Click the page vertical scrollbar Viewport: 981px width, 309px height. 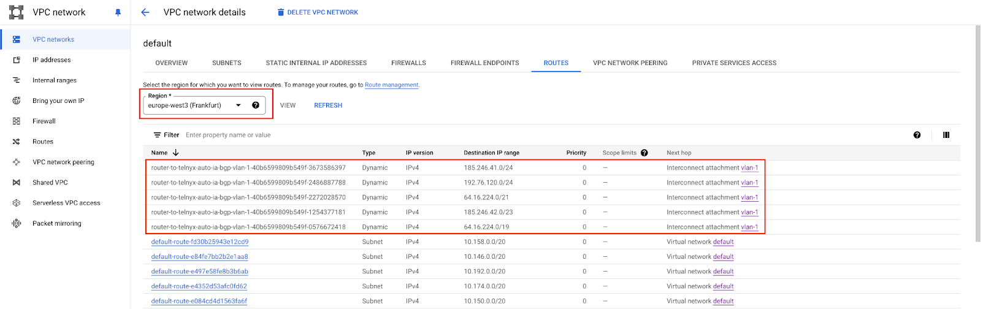click(x=978, y=134)
